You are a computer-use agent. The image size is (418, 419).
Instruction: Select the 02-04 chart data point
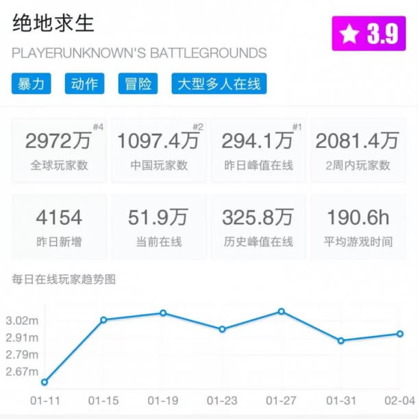(x=399, y=334)
